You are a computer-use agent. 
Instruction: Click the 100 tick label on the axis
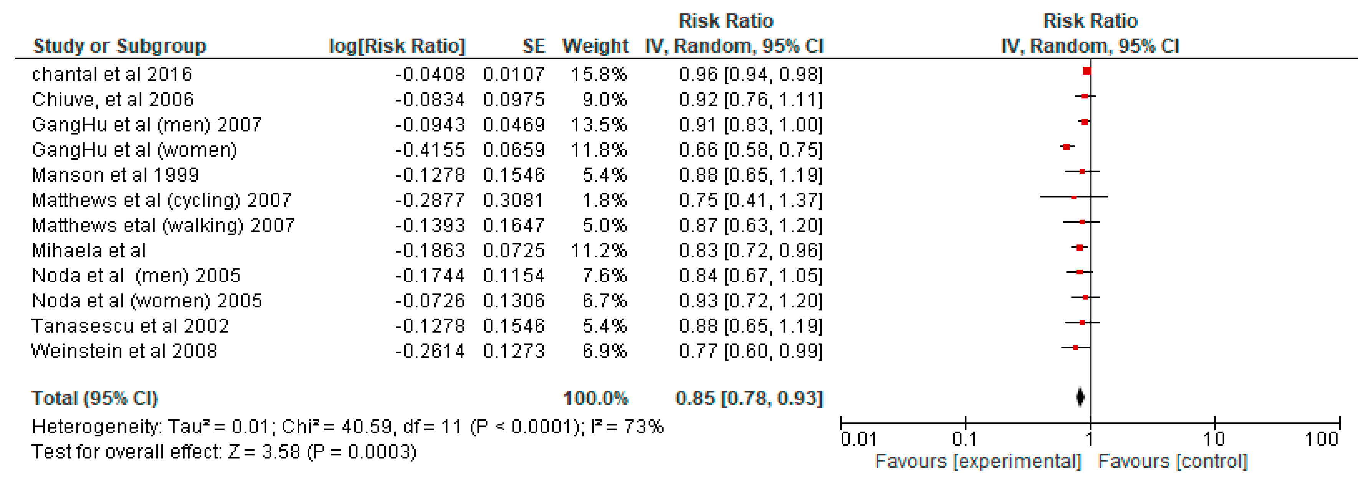(1321, 439)
